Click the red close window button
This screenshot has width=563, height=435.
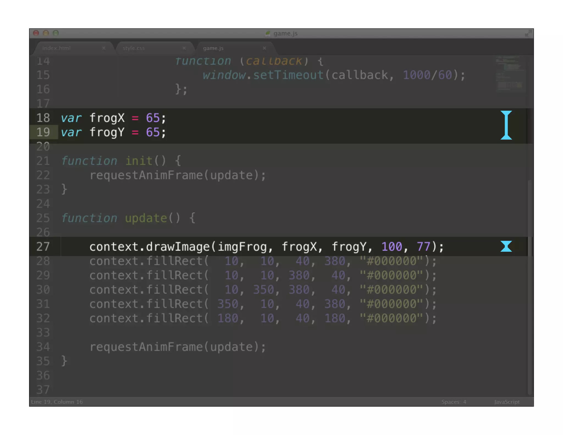(36, 33)
